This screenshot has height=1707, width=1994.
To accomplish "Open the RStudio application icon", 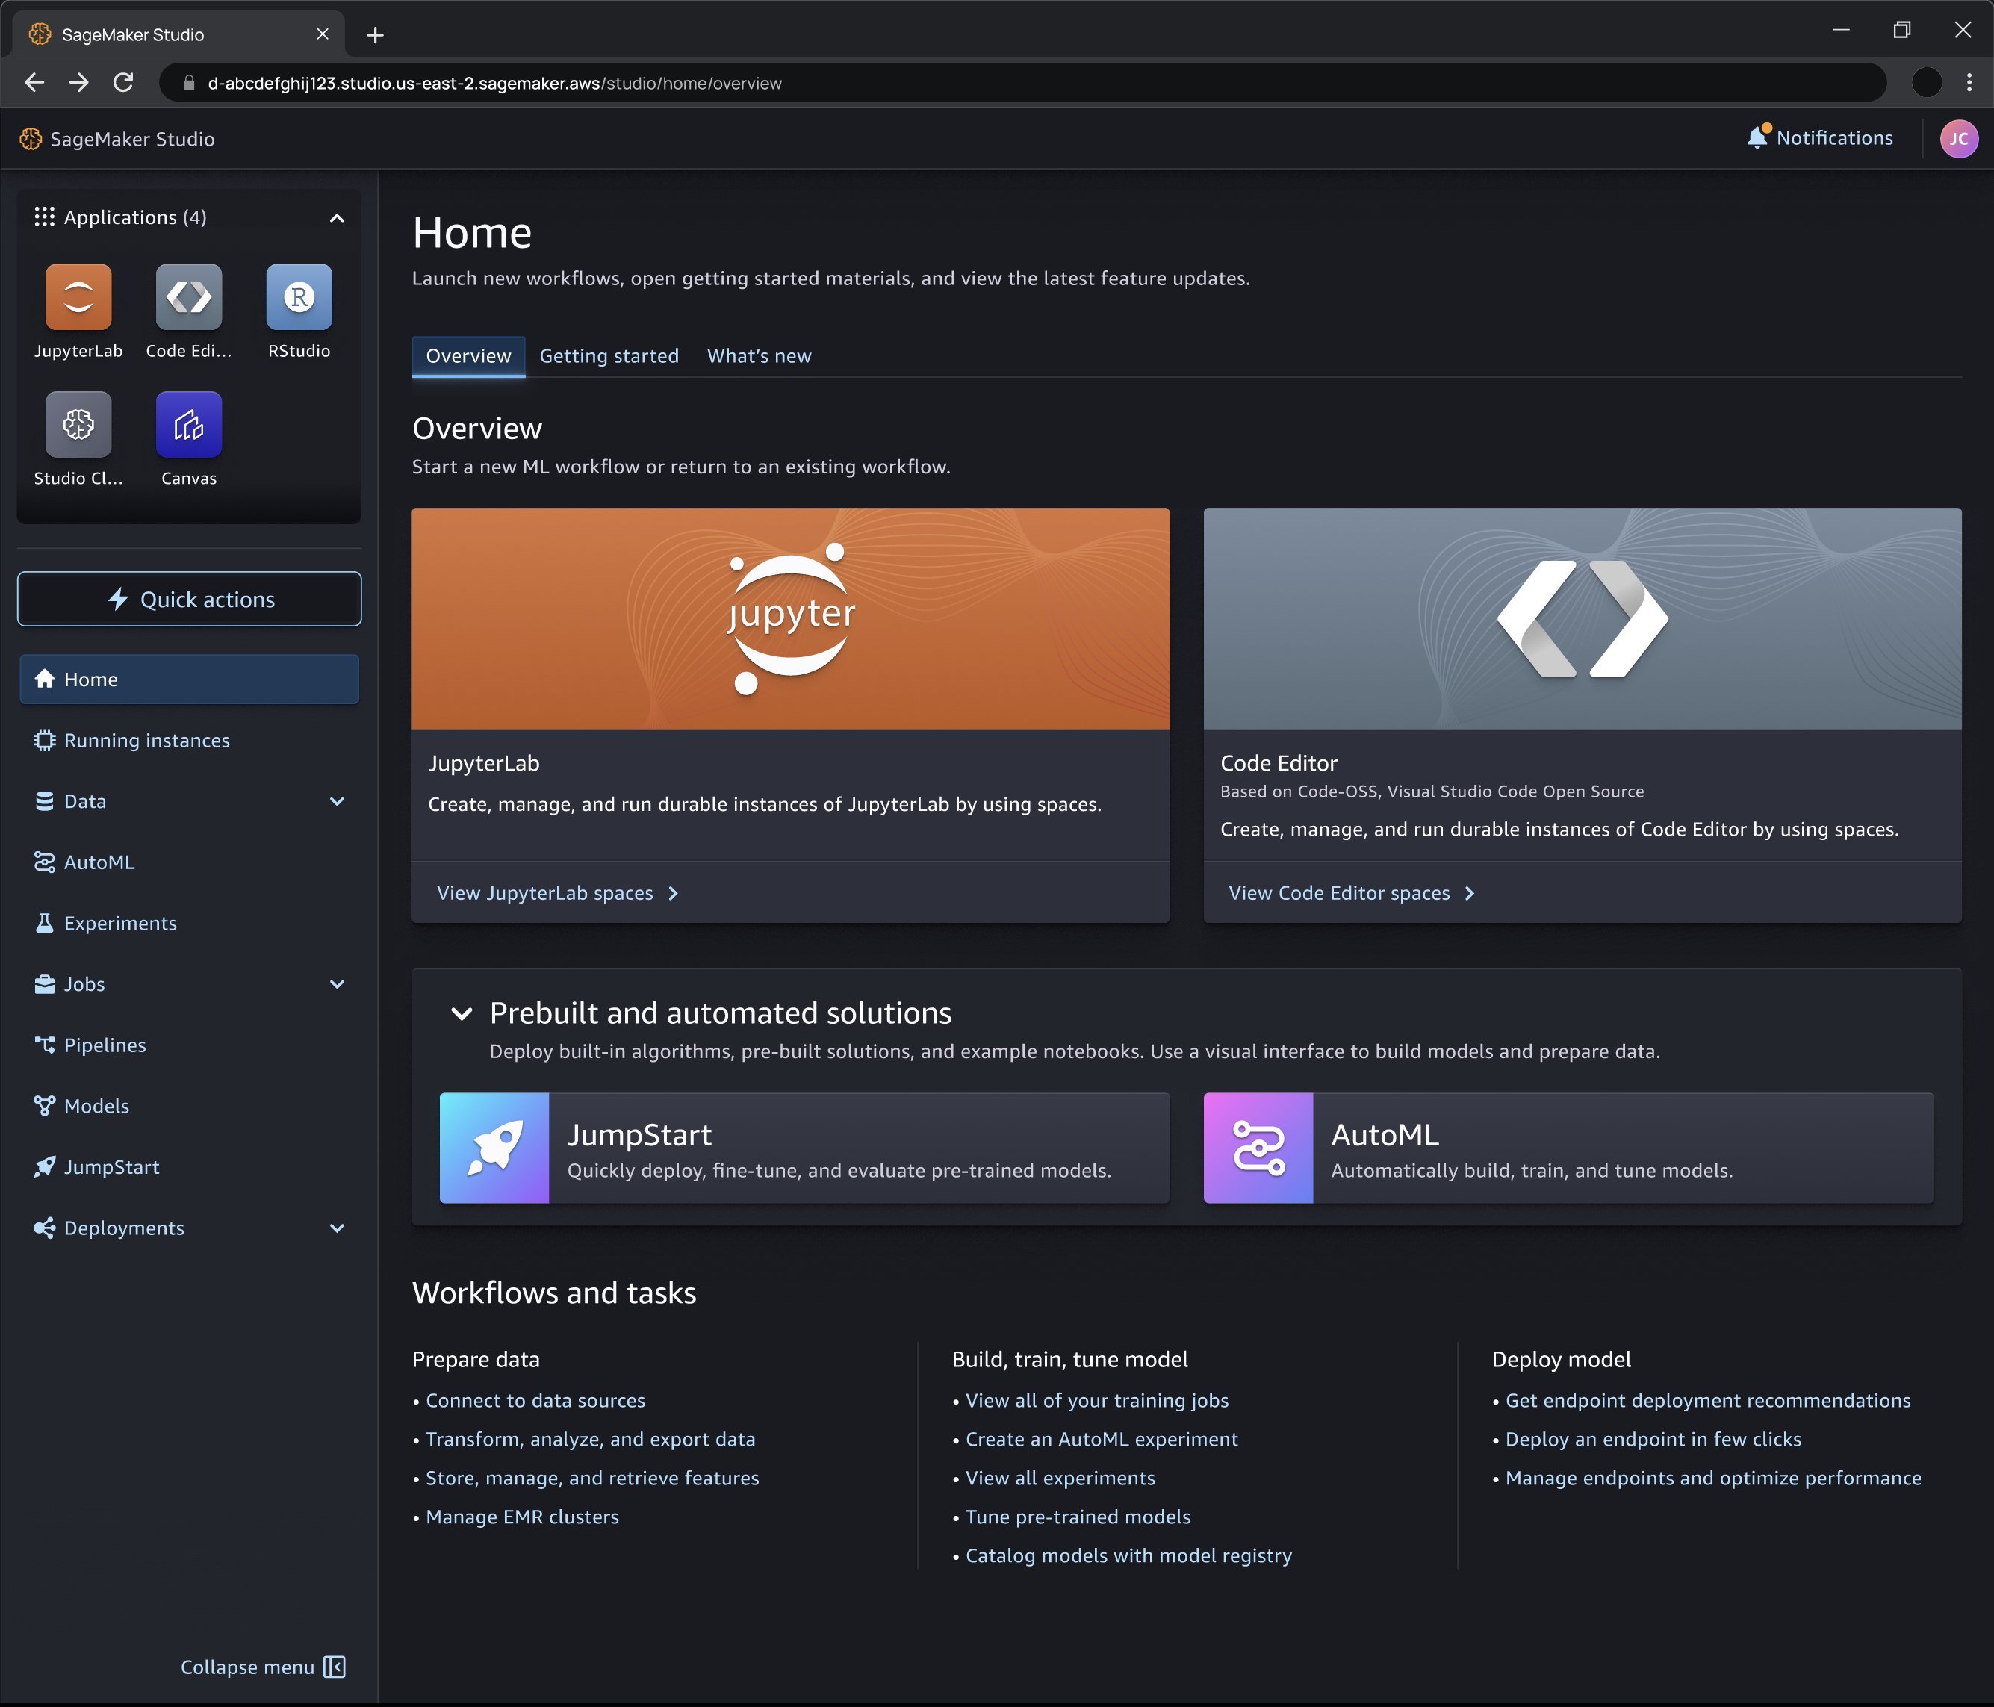I will [x=298, y=296].
